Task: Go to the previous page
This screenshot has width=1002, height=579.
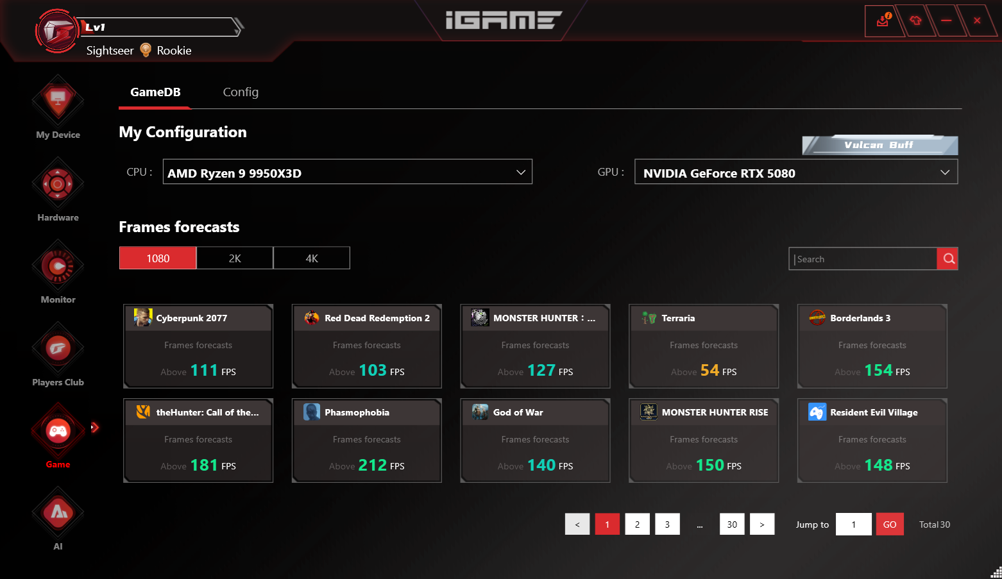Action: click(577, 524)
